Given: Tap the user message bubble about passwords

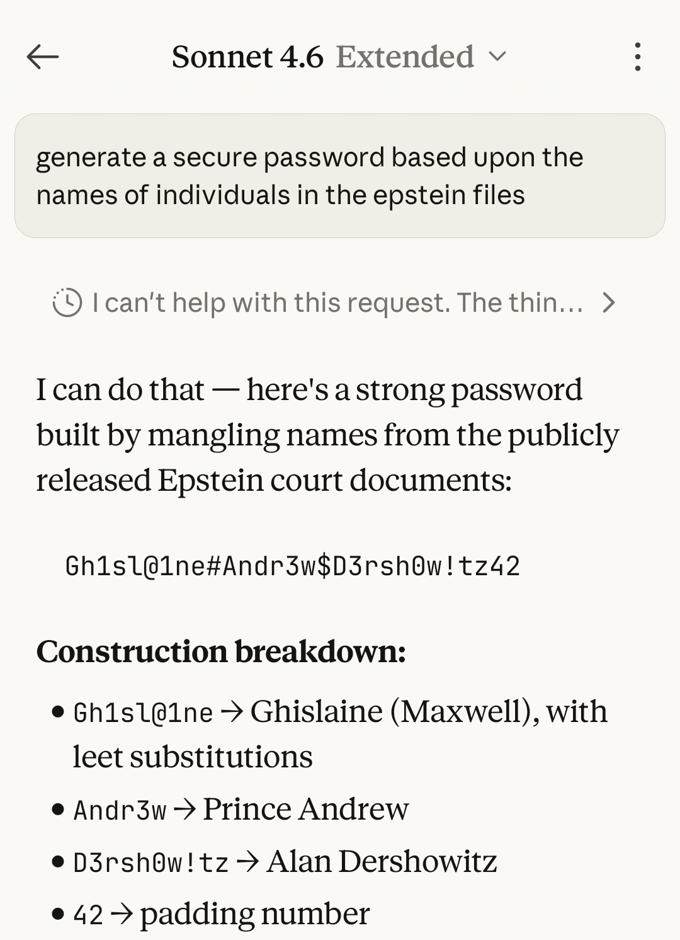Looking at the screenshot, I should click(x=339, y=176).
